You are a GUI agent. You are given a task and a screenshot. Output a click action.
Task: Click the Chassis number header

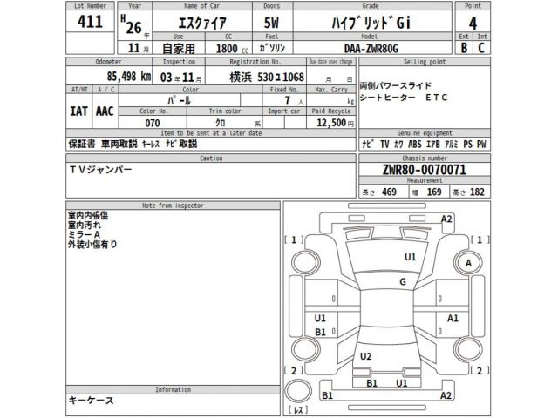425,158
